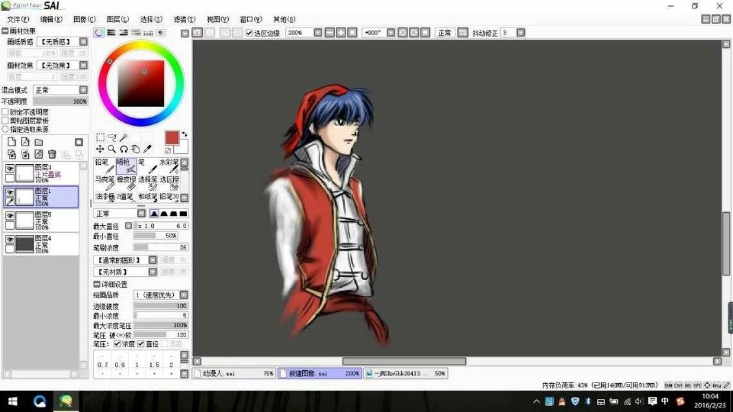Show the RGB sliders panel

[111, 33]
